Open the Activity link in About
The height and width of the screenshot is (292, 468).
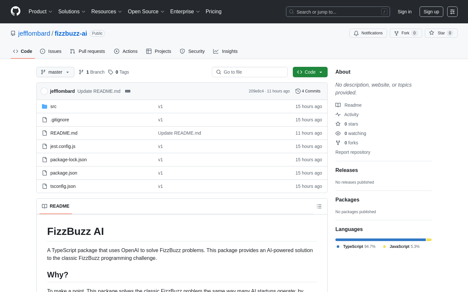tap(347, 115)
